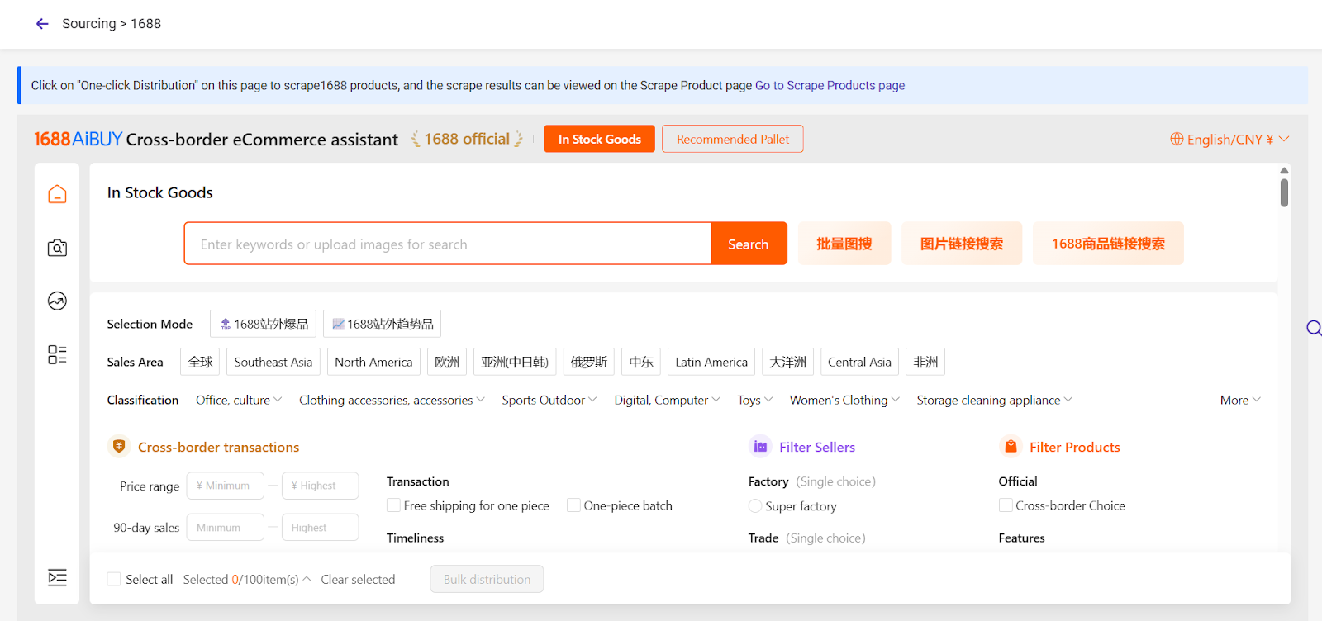
Task: Select the Super factory radio option
Action: click(755, 506)
